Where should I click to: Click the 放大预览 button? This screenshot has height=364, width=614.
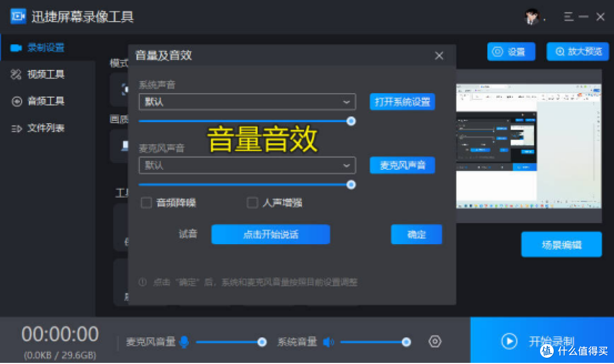point(578,52)
